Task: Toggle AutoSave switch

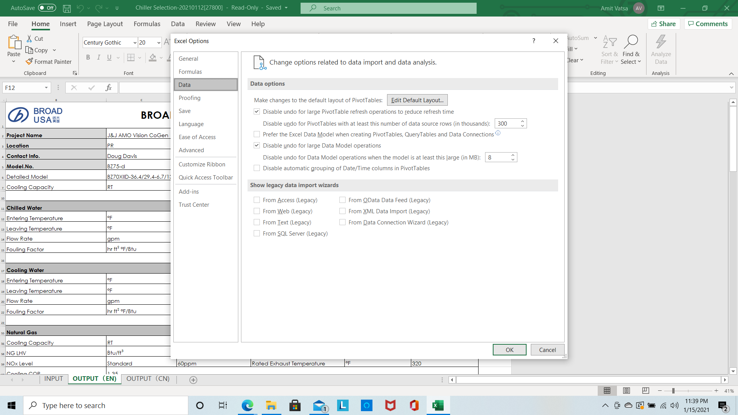Action: pyautogui.click(x=47, y=8)
